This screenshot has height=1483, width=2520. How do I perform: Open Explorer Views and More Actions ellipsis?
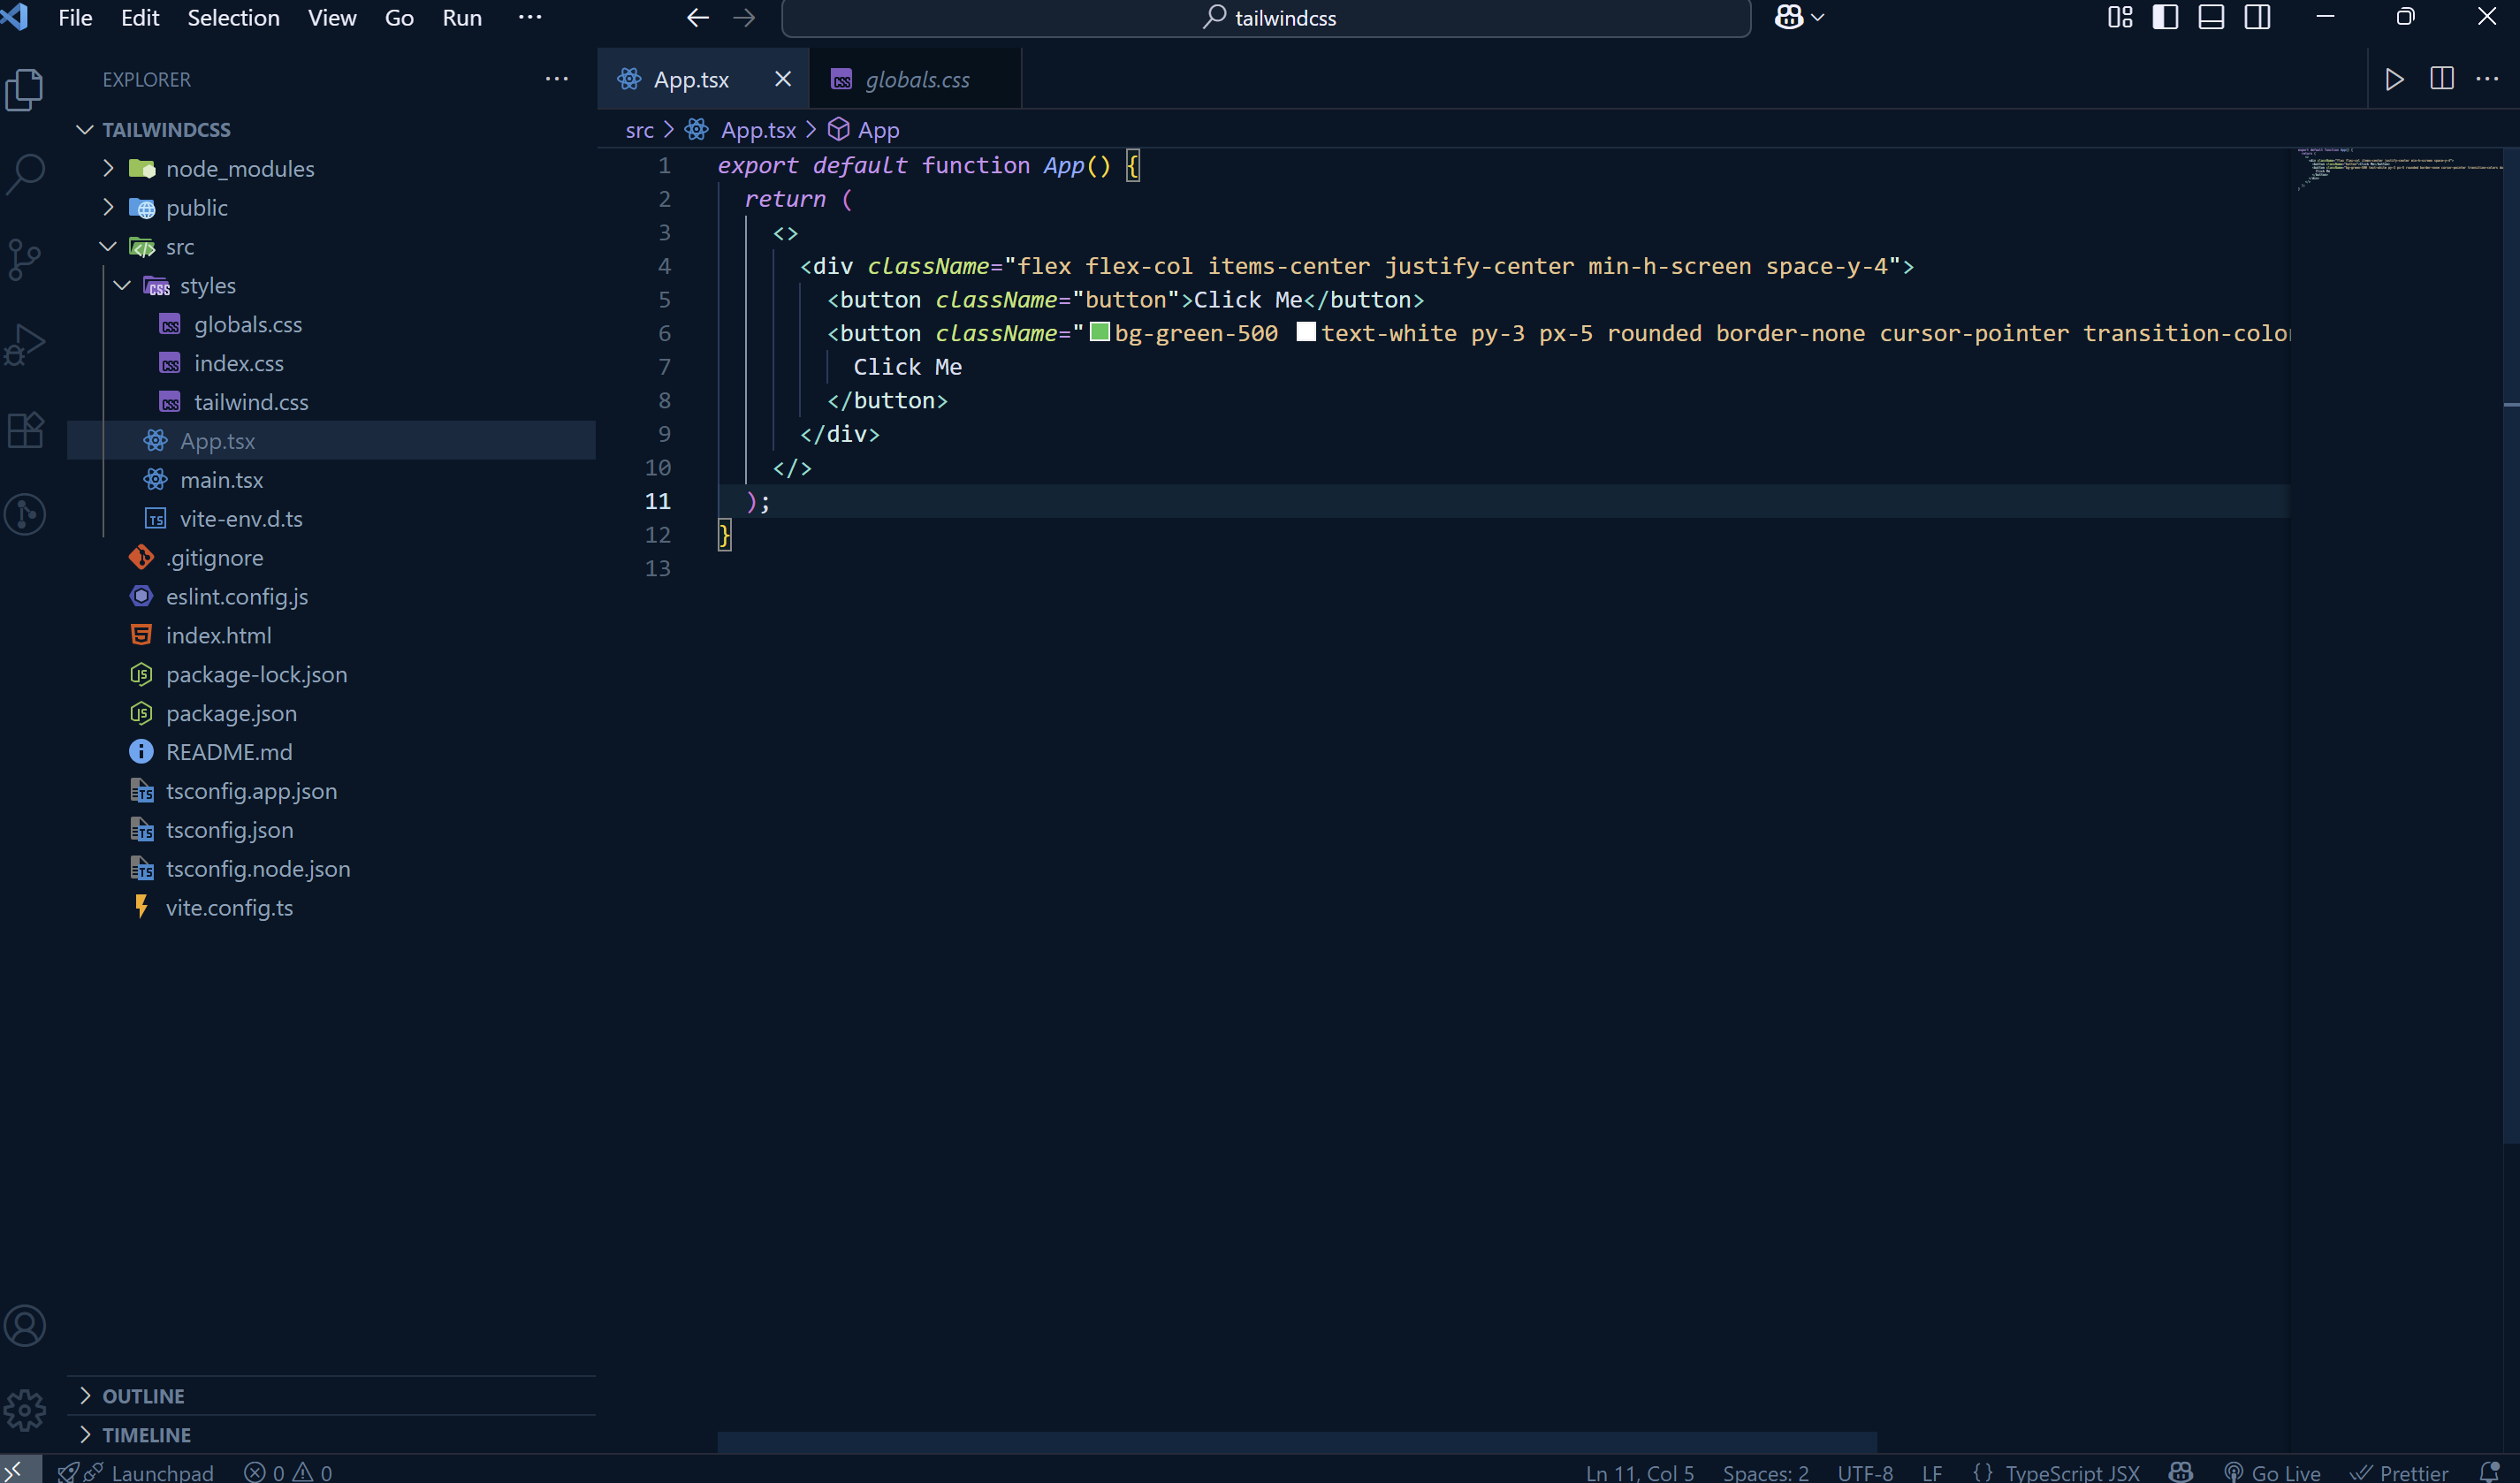[557, 79]
